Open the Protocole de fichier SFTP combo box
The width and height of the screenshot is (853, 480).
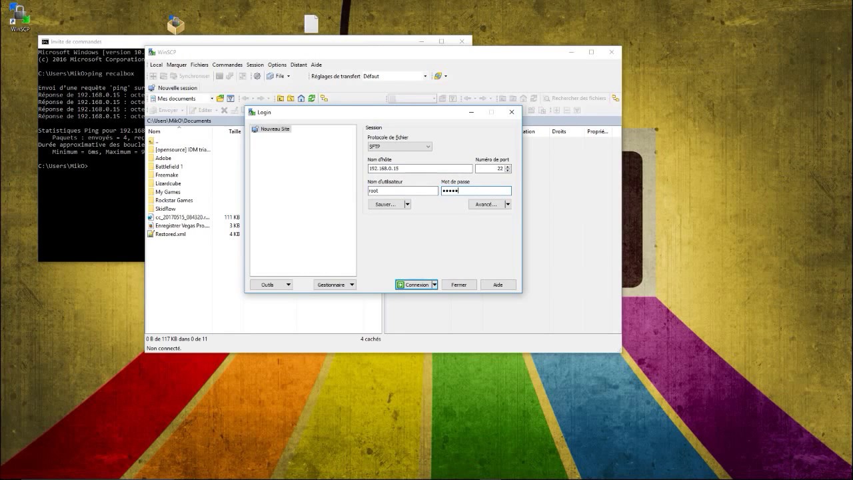400,147
